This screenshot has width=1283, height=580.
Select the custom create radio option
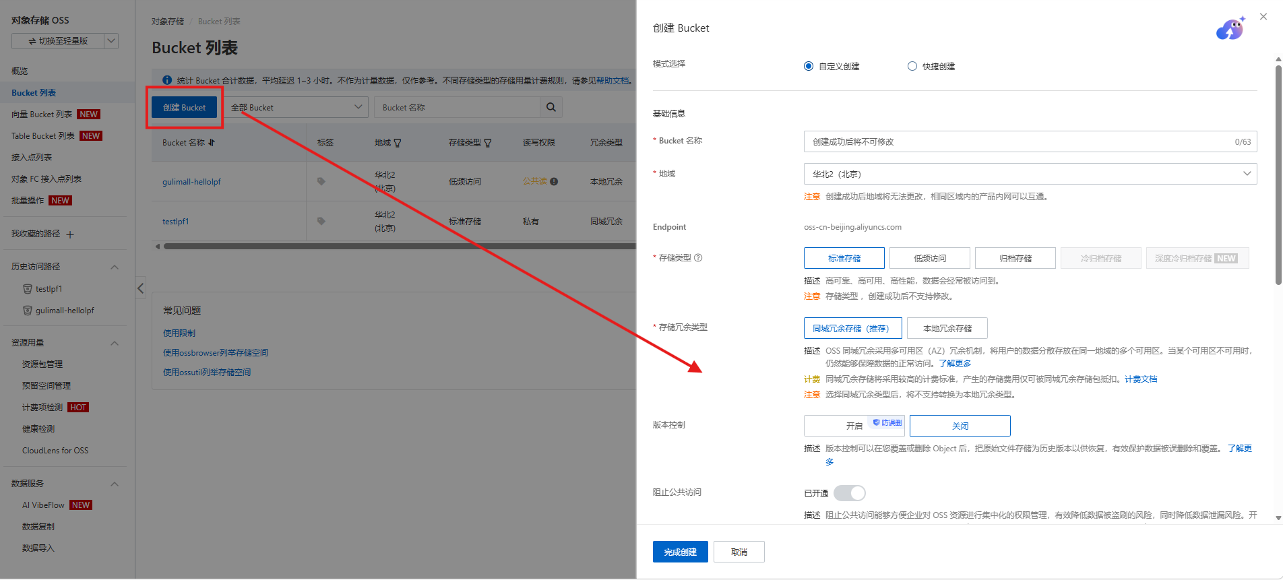(809, 66)
